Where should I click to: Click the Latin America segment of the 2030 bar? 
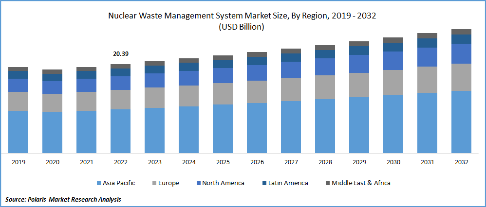[393, 47]
